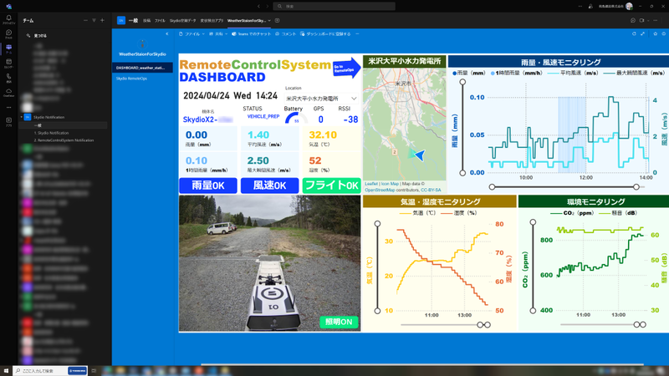Click the temperature chart time range slider handle
This screenshot has width=669, height=376.
click(481, 325)
